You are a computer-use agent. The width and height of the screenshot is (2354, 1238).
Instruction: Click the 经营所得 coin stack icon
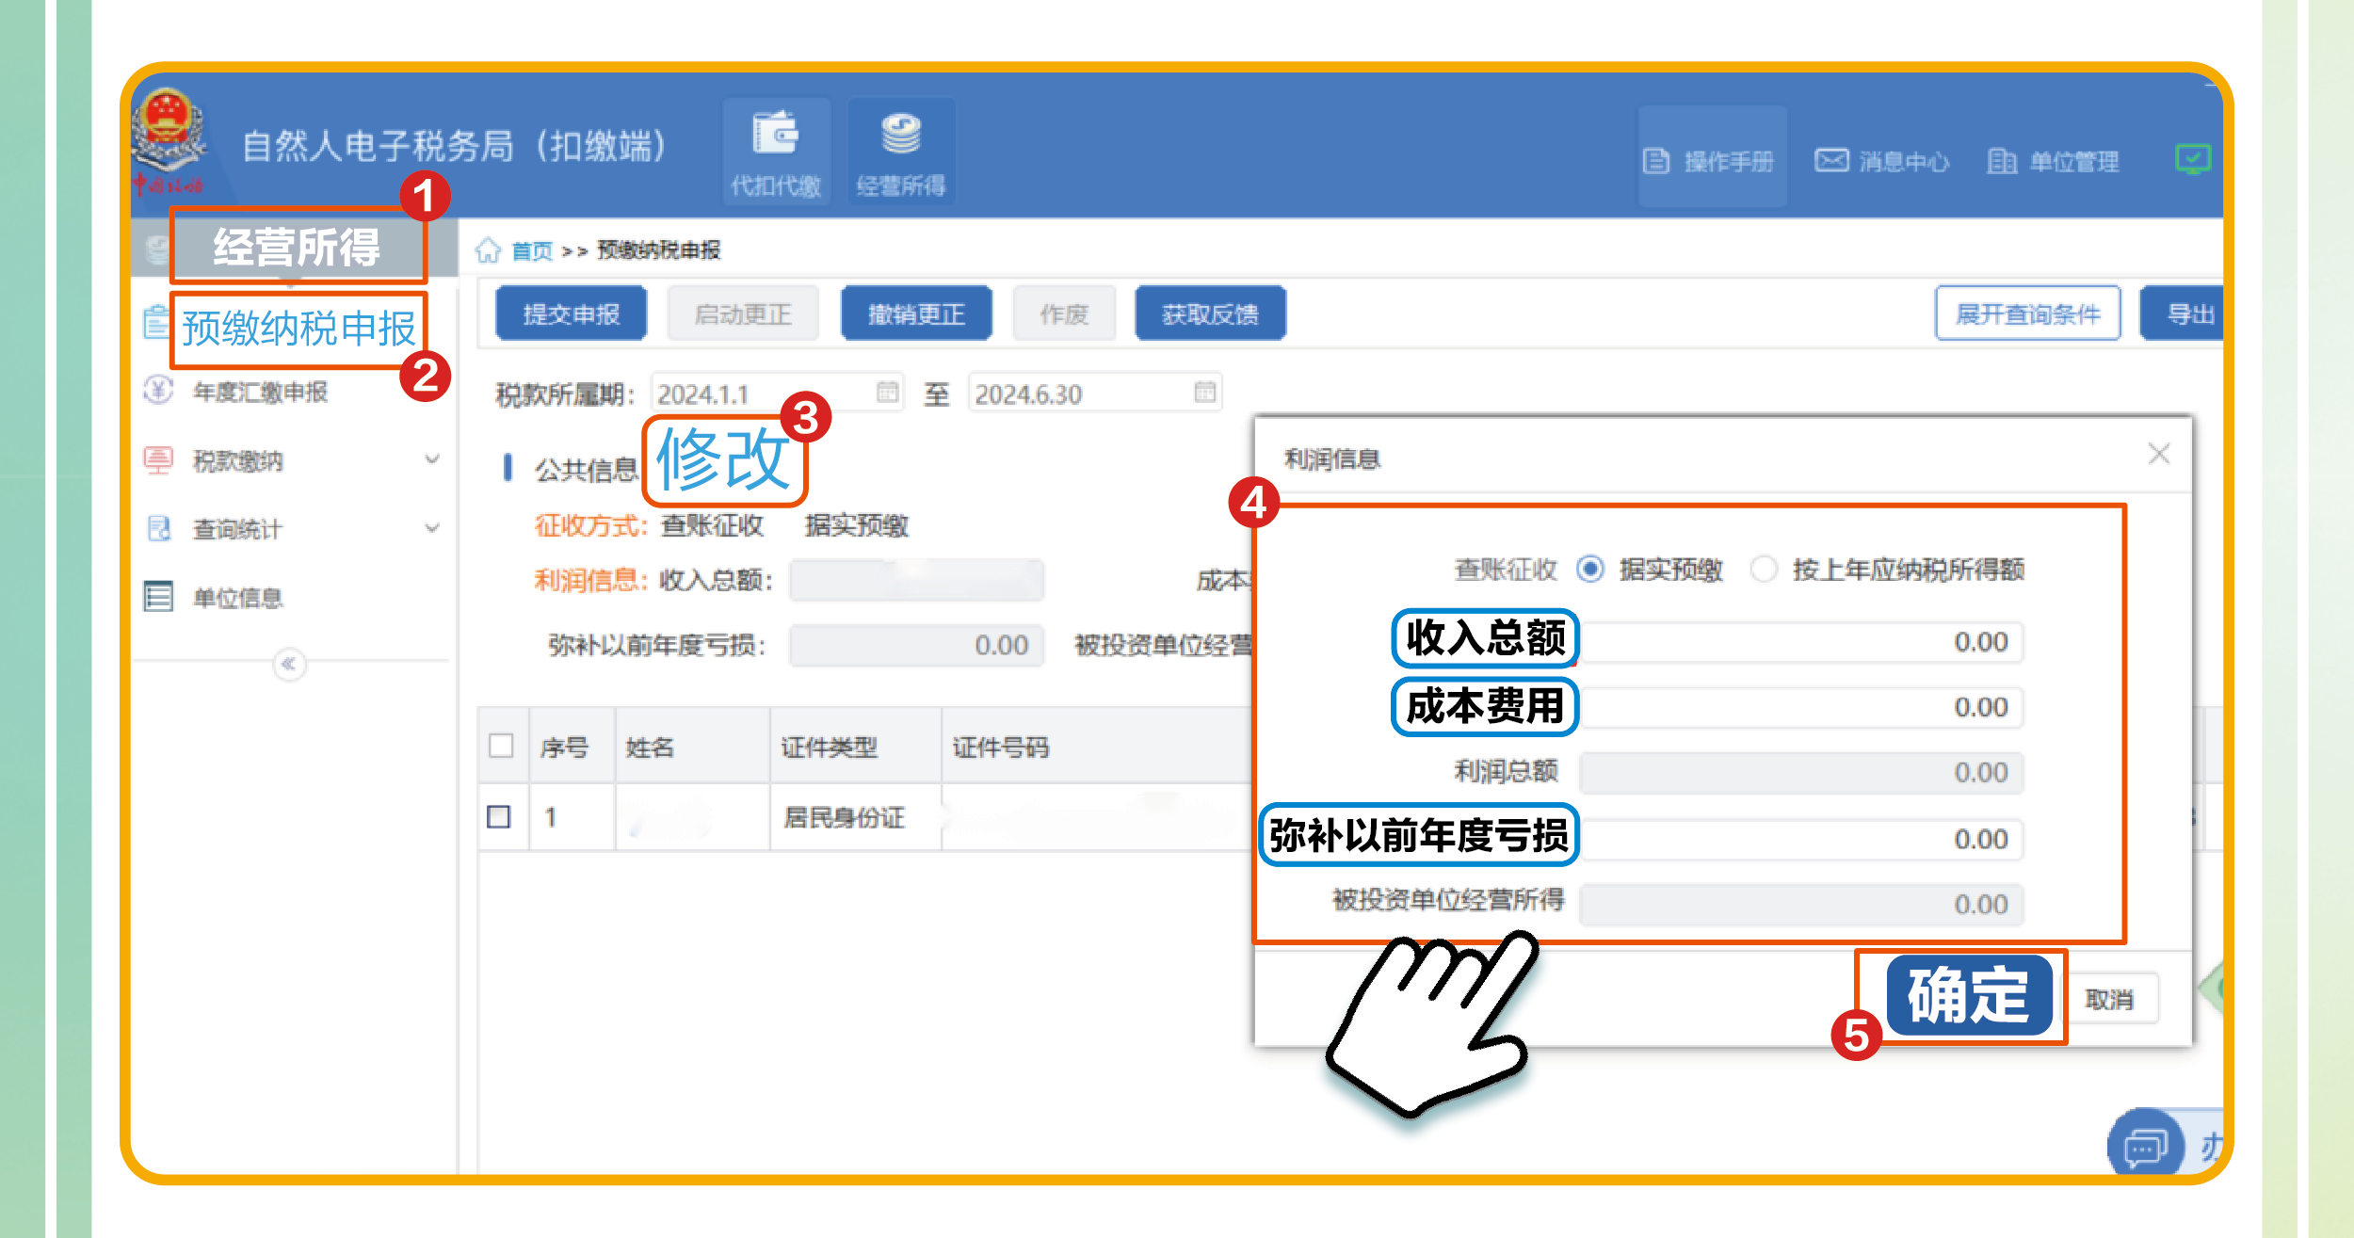point(901,134)
